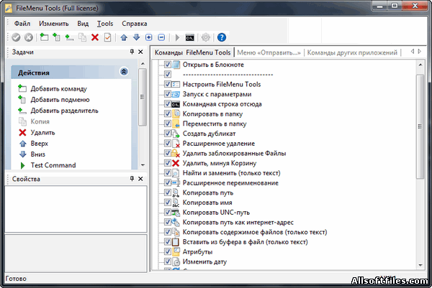Click the green checkmark Apply toolbar icon
The image size is (432, 288).
pyautogui.click(x=16, y=37)
